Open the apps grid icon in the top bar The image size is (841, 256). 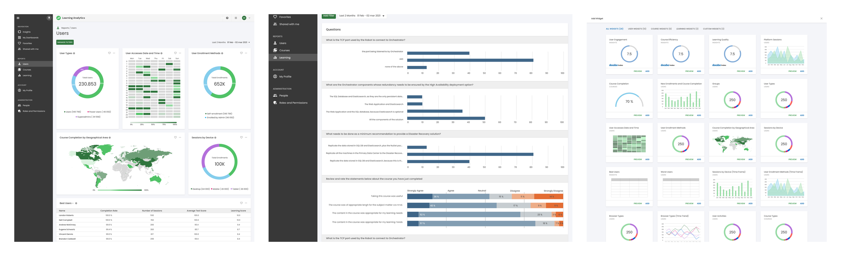tap(236, 18)
